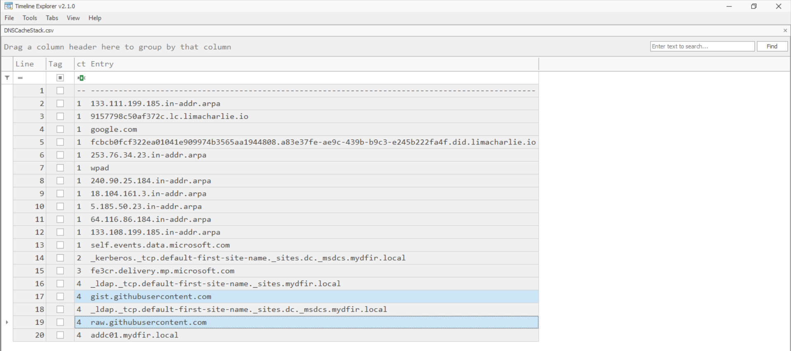This screenshot has height=351, width=791.
Task: Tag the 9157798c50af372c.lc.limacharlie.io row
Action: tap(60, 116)
